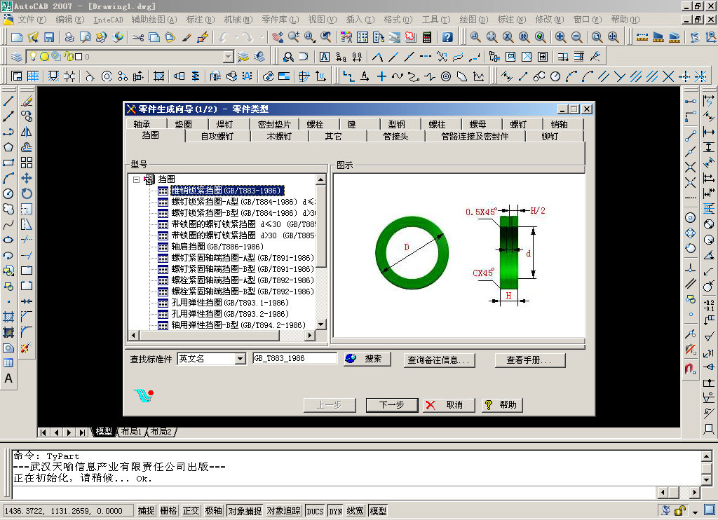
Task: Toggle 捕捉 snap mode in status bar
Action: [146, 510]
